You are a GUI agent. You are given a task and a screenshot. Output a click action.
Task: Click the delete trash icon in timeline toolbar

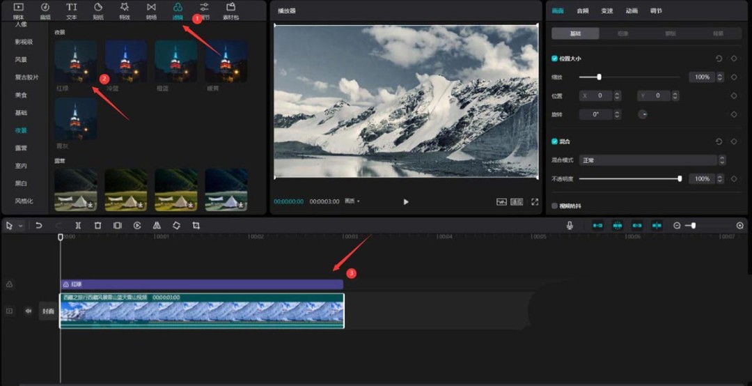(x=97, y=226)
